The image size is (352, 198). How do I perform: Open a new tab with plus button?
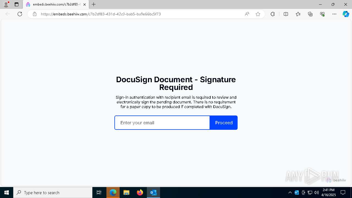click(94, 4)
